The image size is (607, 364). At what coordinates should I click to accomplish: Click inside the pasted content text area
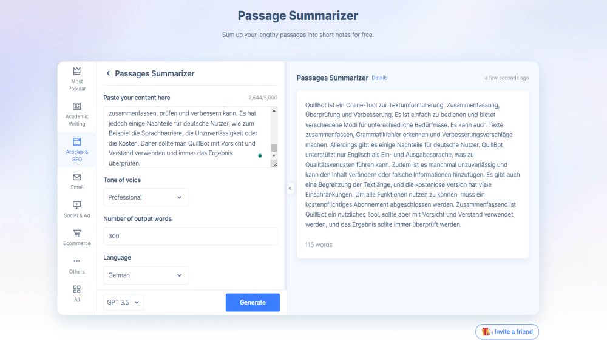coord(186,137)
